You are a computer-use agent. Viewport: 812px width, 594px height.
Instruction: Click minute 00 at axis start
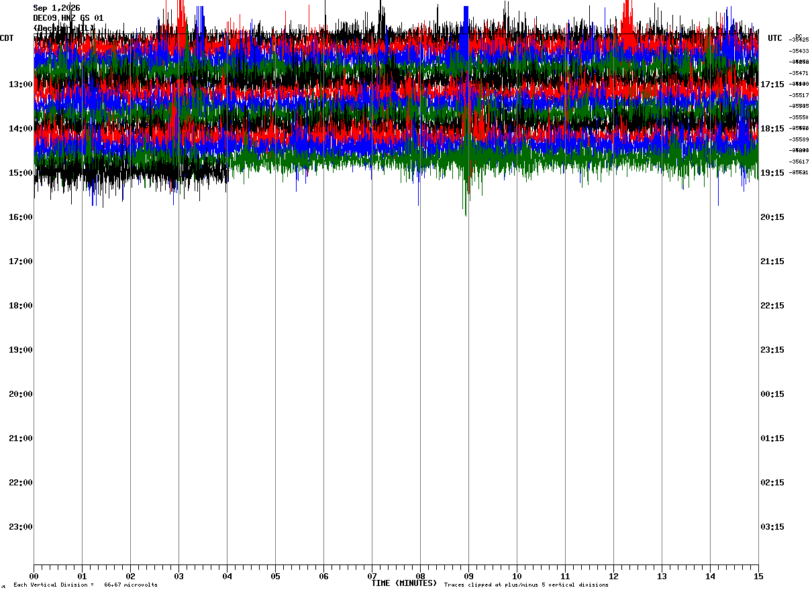[34, 576]
